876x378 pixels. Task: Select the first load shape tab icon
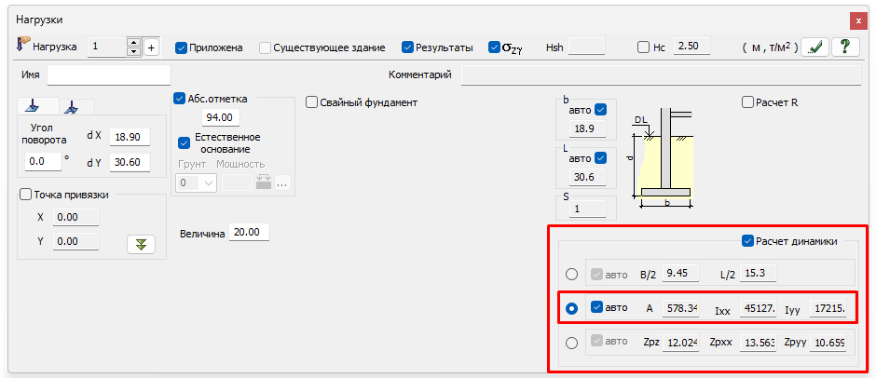click(34, 105)
